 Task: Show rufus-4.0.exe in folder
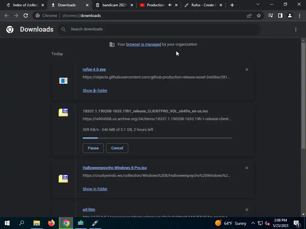click(x=95, y=91)
